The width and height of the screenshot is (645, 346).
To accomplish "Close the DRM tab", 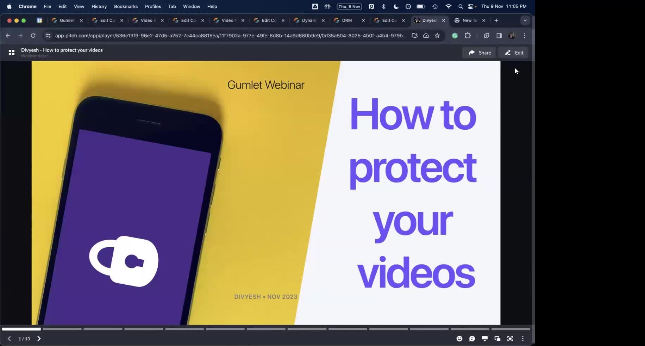I will click(363, 20).
